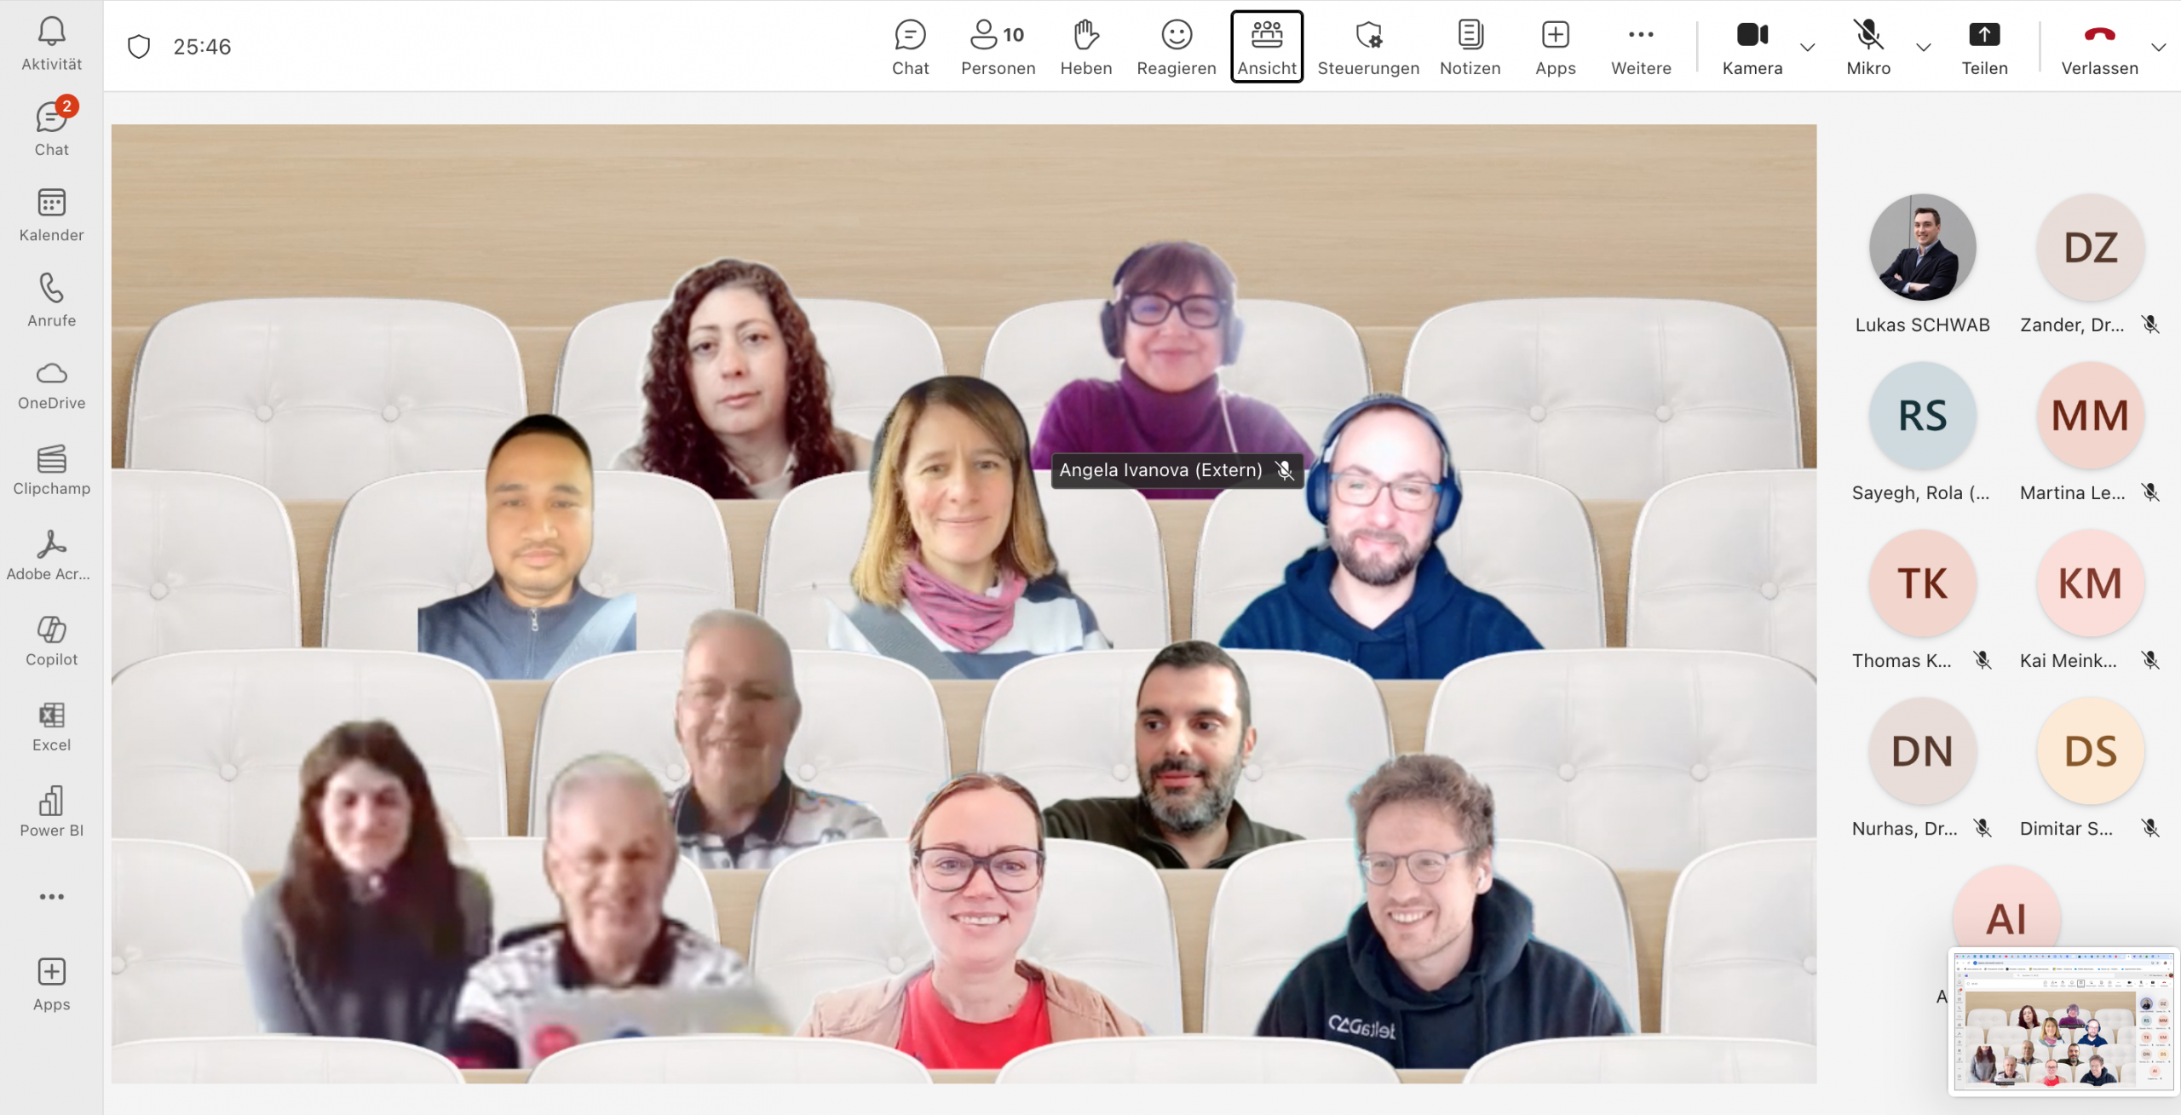Turn off the Kamera
This screenshot has height=1115, width=2181.
click(1752, 47)
